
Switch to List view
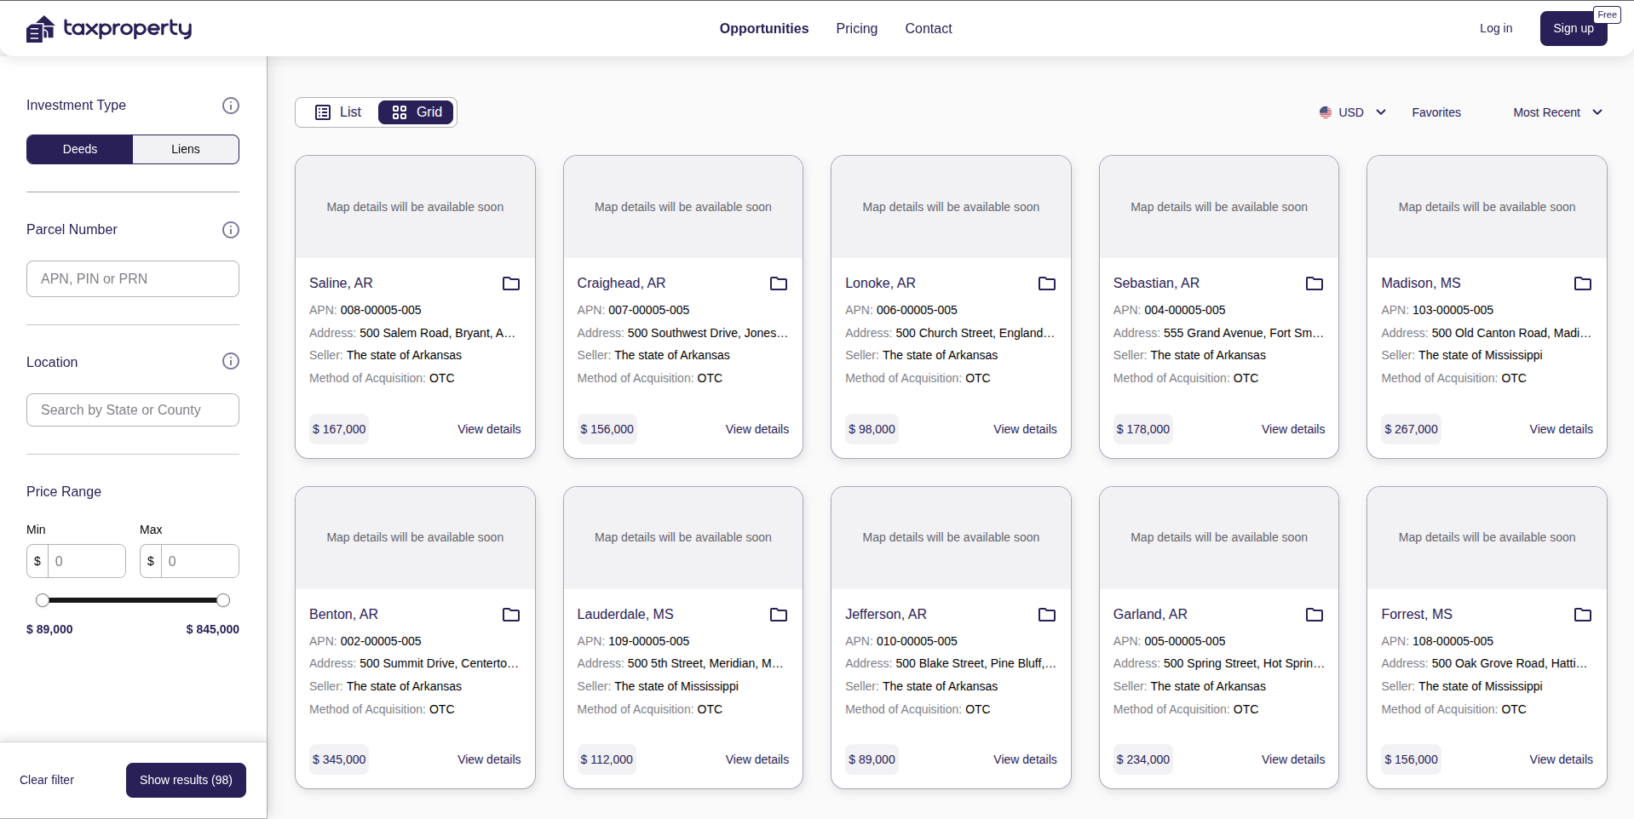click(337, 112)
